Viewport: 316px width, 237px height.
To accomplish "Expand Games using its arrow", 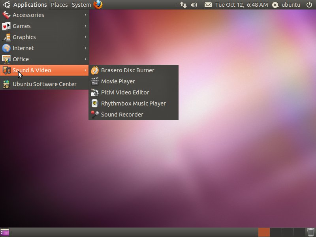I will (85, 26).
